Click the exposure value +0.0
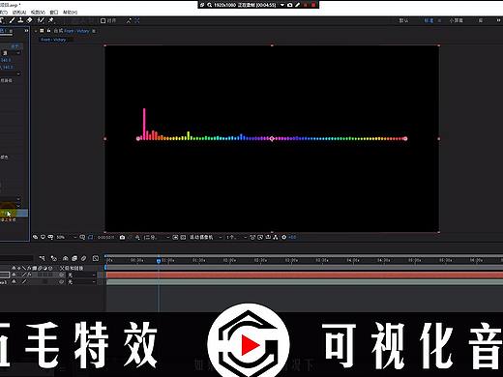 tap(292, 237)
